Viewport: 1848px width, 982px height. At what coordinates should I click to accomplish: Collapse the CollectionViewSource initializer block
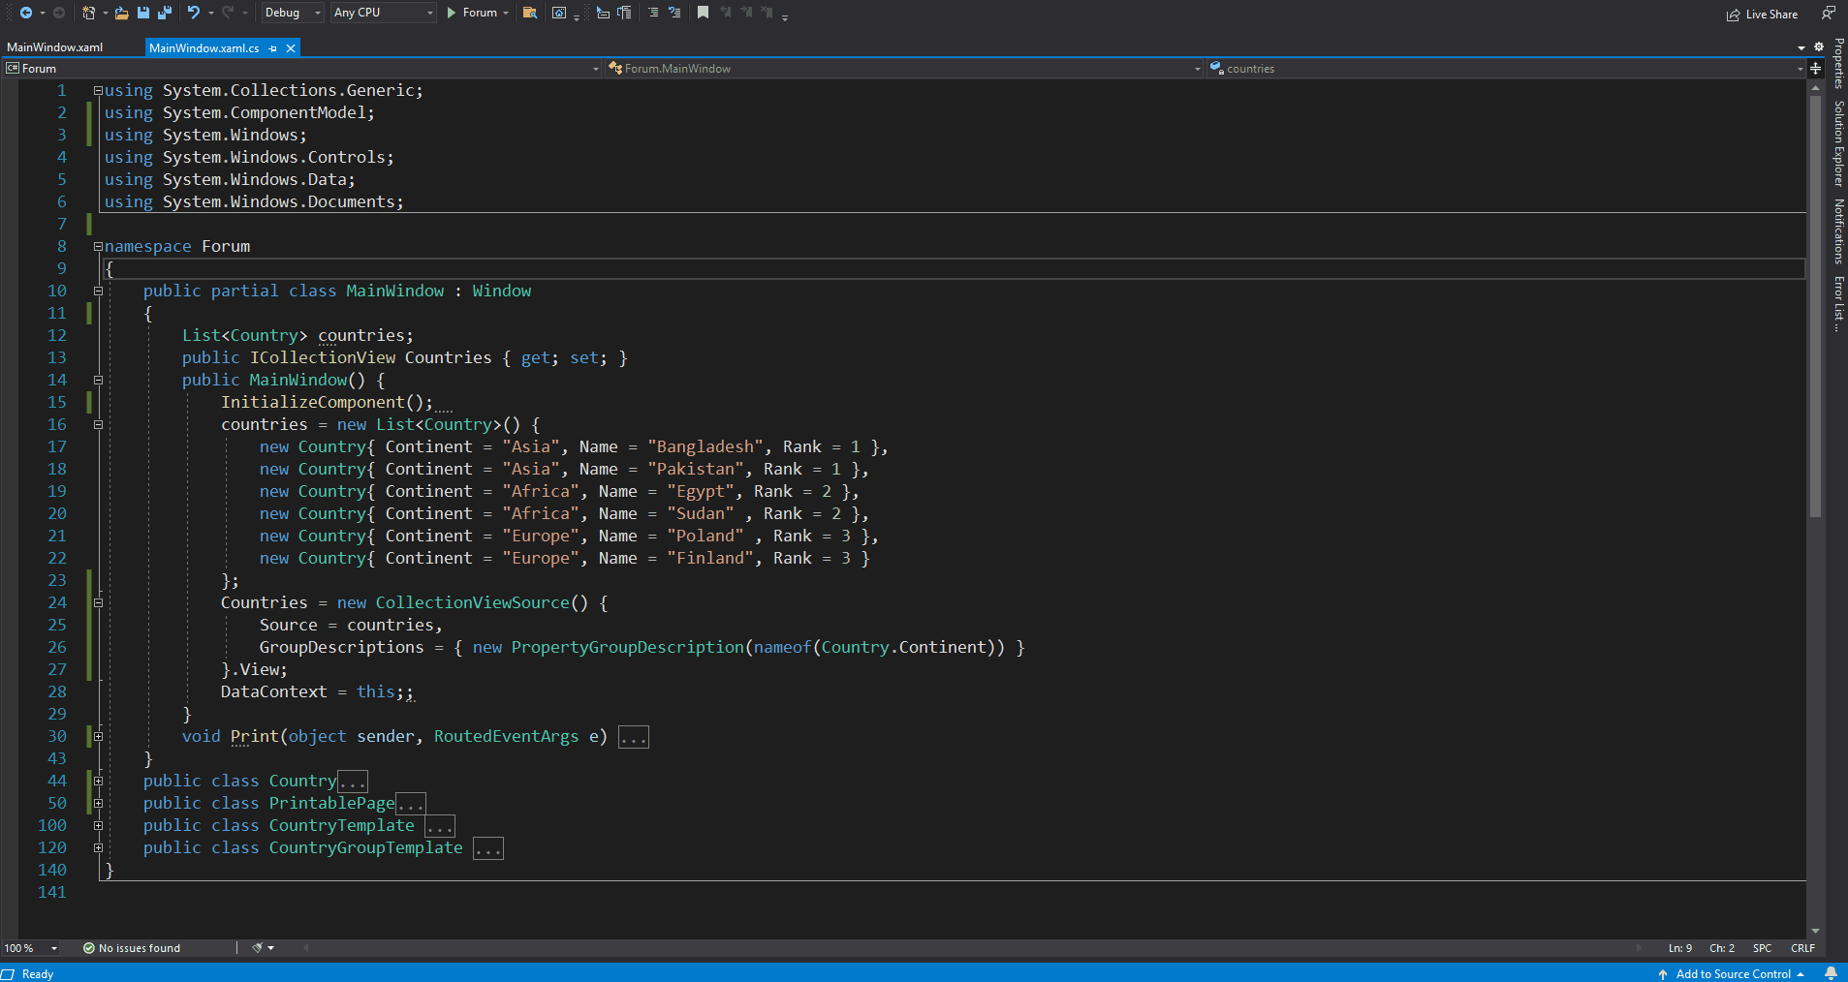coord(98,602)
